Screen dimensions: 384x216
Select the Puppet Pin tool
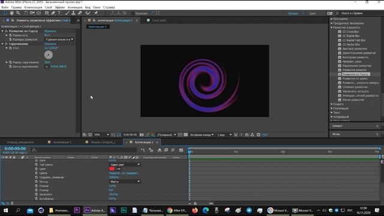[96, 13]
